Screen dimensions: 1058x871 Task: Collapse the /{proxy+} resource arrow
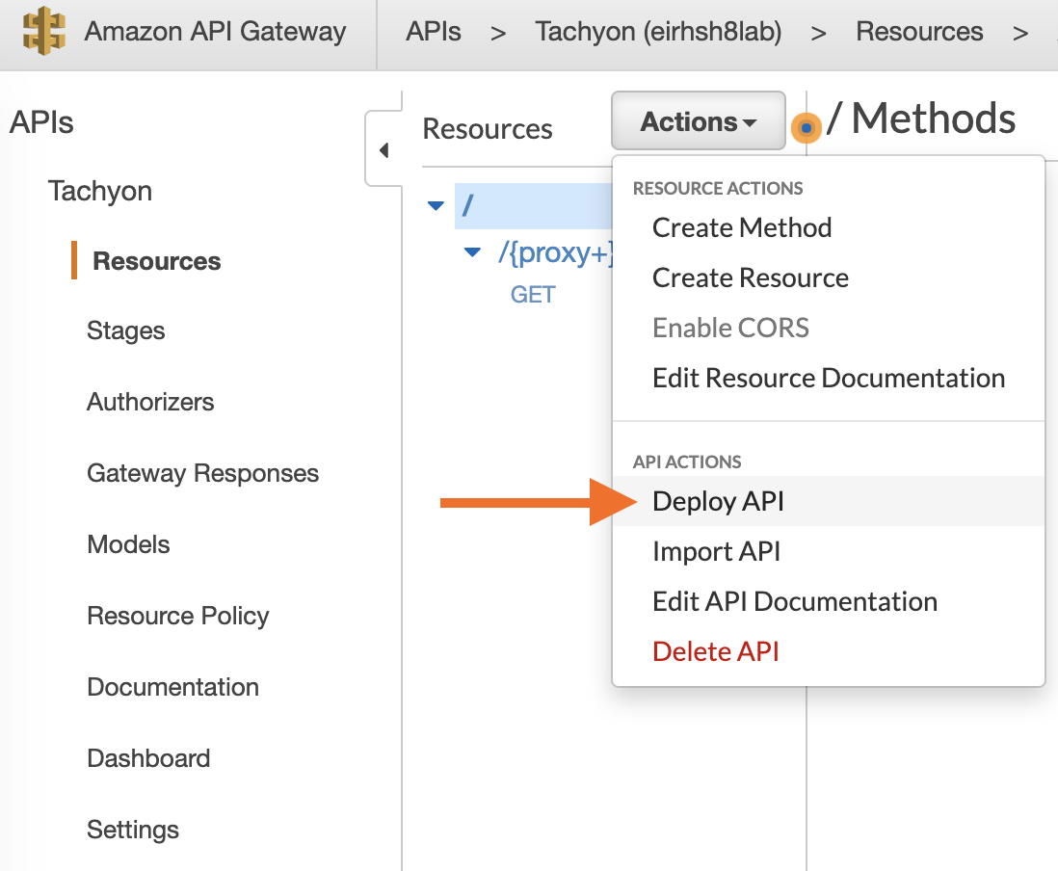(x=472, y=252)
